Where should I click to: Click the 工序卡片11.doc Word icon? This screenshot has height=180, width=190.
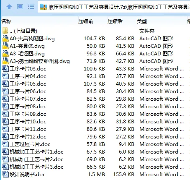pos(5,129)
